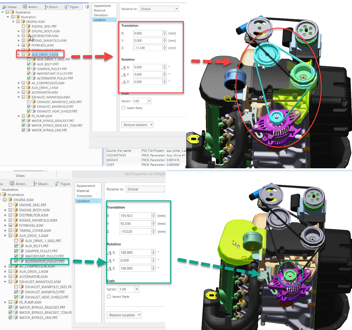Image resolution: width=352 pixels, height=330 pixels.
Task: Toggle visibility checkbox for AUX_BELT1.PRT
Action: pyautogui.click(x=28, y=64)
